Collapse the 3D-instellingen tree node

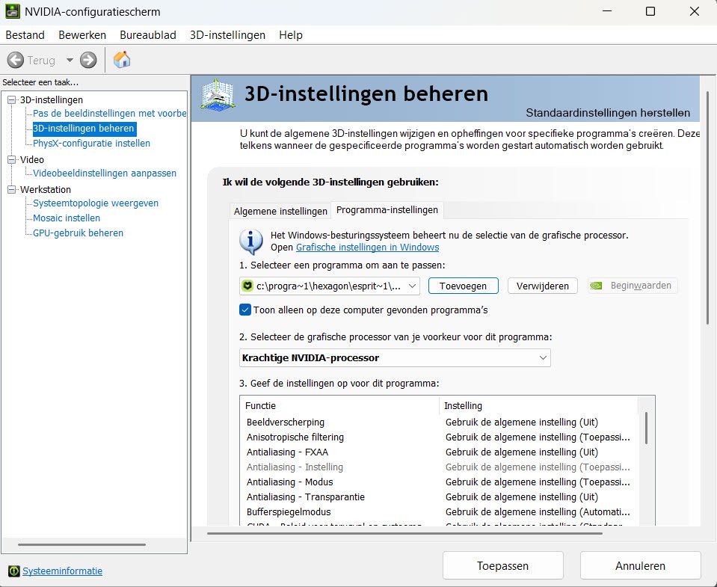[x=12, y=99]
